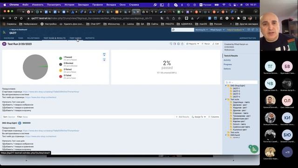The height and width of the screenshot is (168, 298).
Task: Click the Rerun button
Action: tap(206, 44)
